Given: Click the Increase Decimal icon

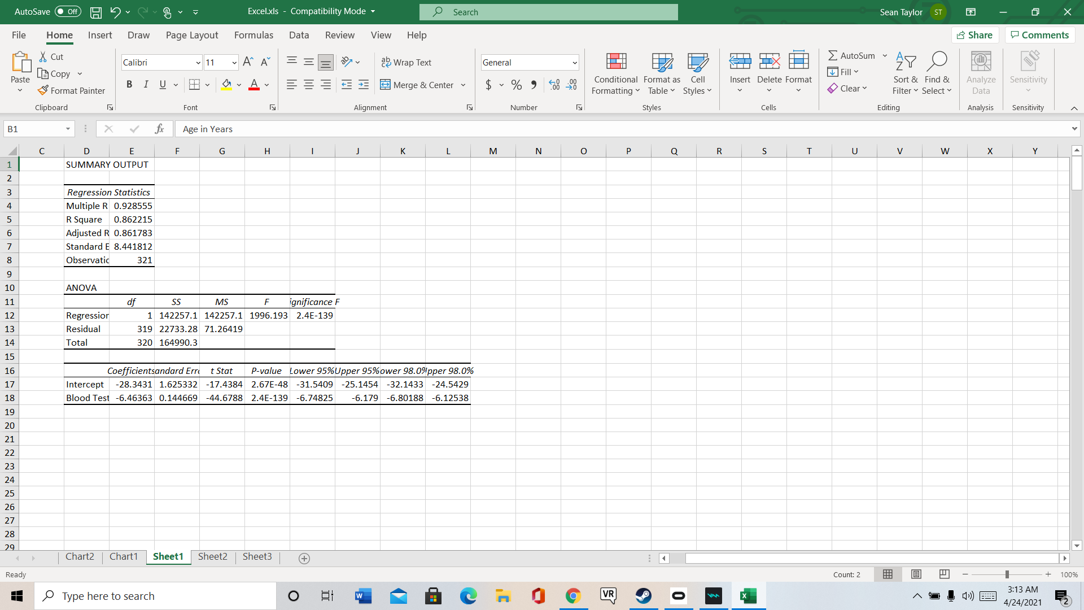Looking at the screenshot, I should click(x=554, y=85).
